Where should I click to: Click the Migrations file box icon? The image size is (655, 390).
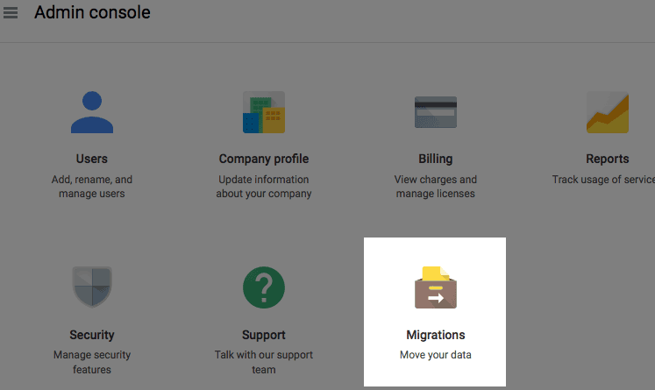[x=436, y=287]
